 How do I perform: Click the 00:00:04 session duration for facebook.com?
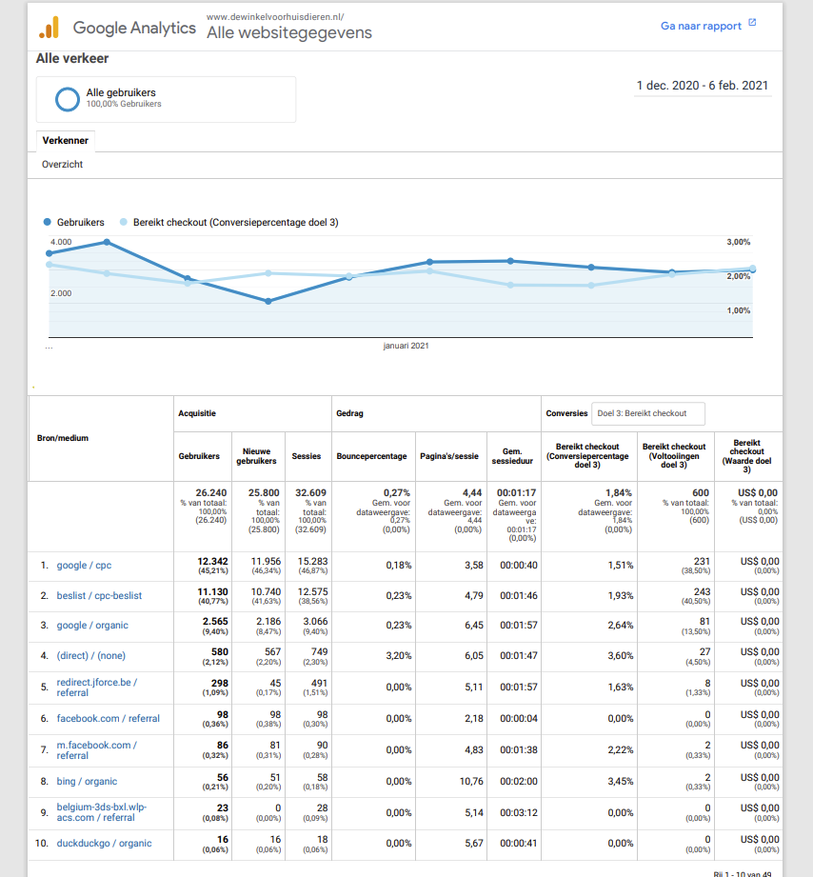[519, 719]
